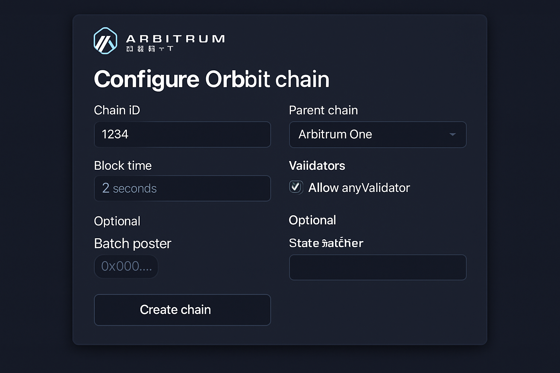Click the empty State watcher input
Image resolution: width=560 pixels, height=373 pixels.
coord(378,267)
